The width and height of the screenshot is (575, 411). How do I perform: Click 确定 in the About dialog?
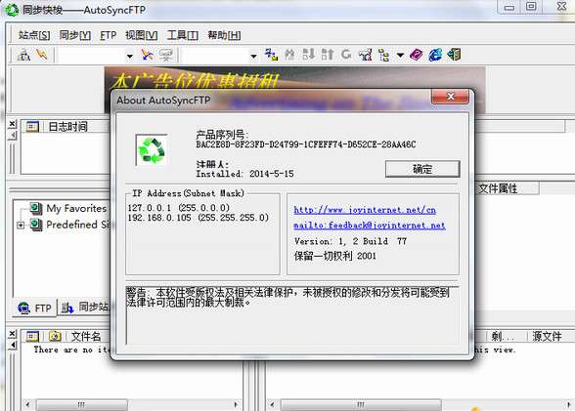pos(422,169)
